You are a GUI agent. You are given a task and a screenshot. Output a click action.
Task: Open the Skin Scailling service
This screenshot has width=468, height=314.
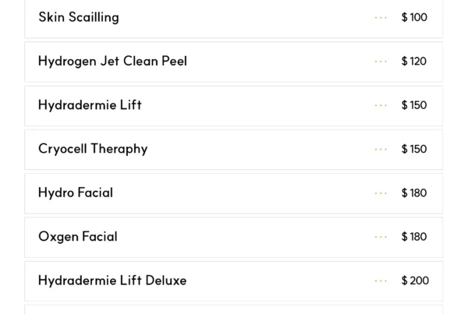(79, 17)
